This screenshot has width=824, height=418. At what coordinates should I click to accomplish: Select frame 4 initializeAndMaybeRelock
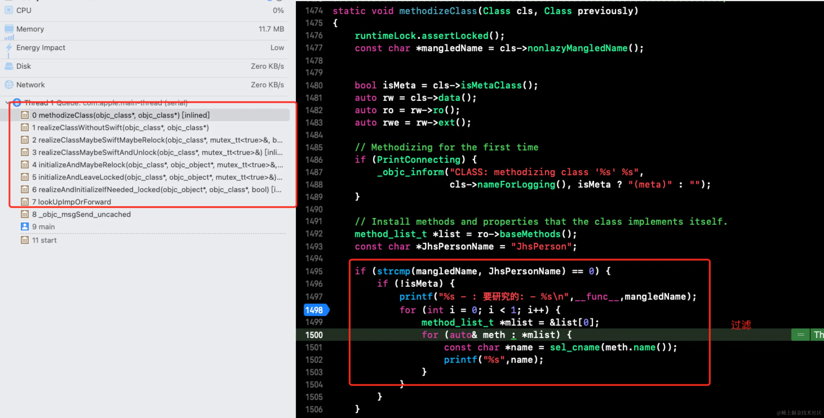click(x=157, y=165)
